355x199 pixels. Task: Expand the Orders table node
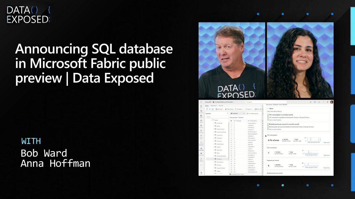point(213,147)
